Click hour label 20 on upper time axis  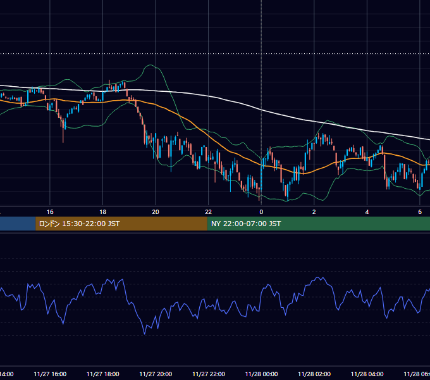pyautogui.click(x=156, y=212)
